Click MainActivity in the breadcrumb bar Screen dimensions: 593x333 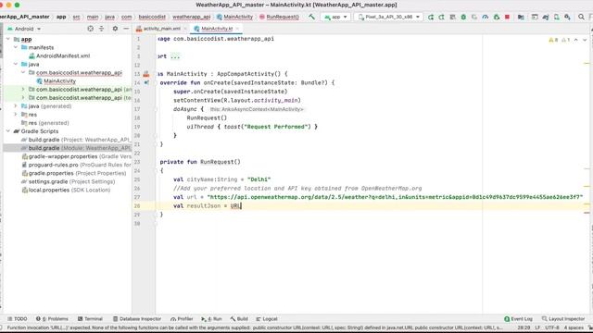point(234,17)
